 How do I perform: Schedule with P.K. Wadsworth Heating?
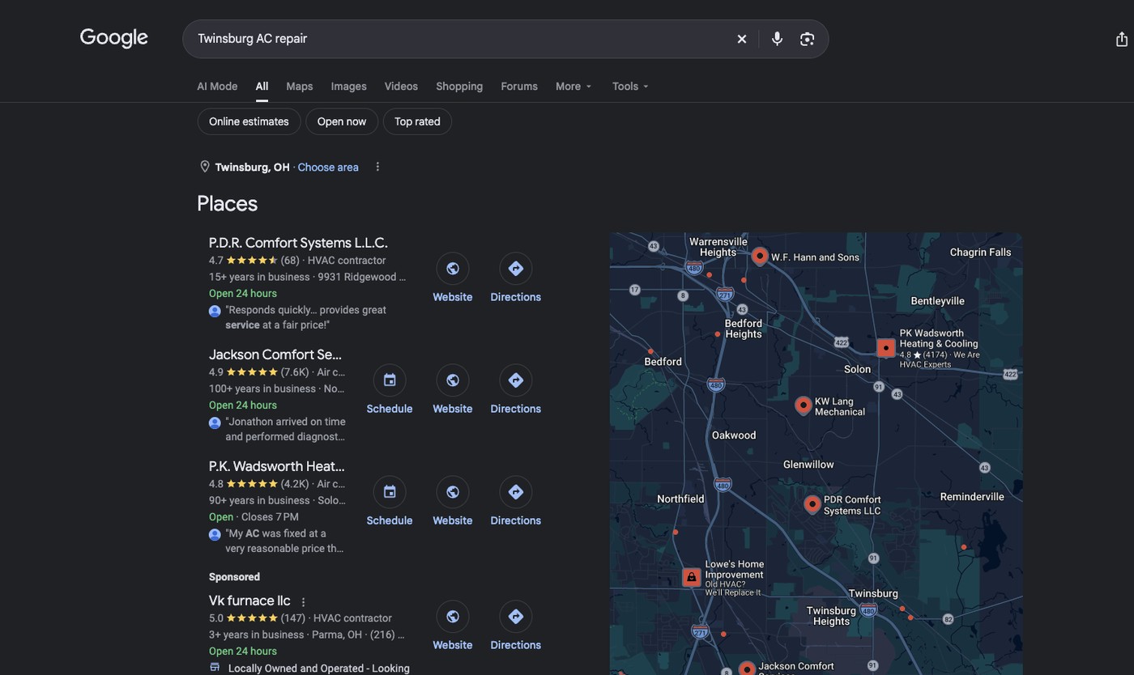pyautogui.click(x=390, y=492)
